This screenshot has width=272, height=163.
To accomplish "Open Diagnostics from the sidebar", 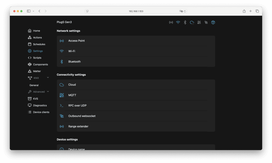I will pyautogui.click(x=40, y=105).
